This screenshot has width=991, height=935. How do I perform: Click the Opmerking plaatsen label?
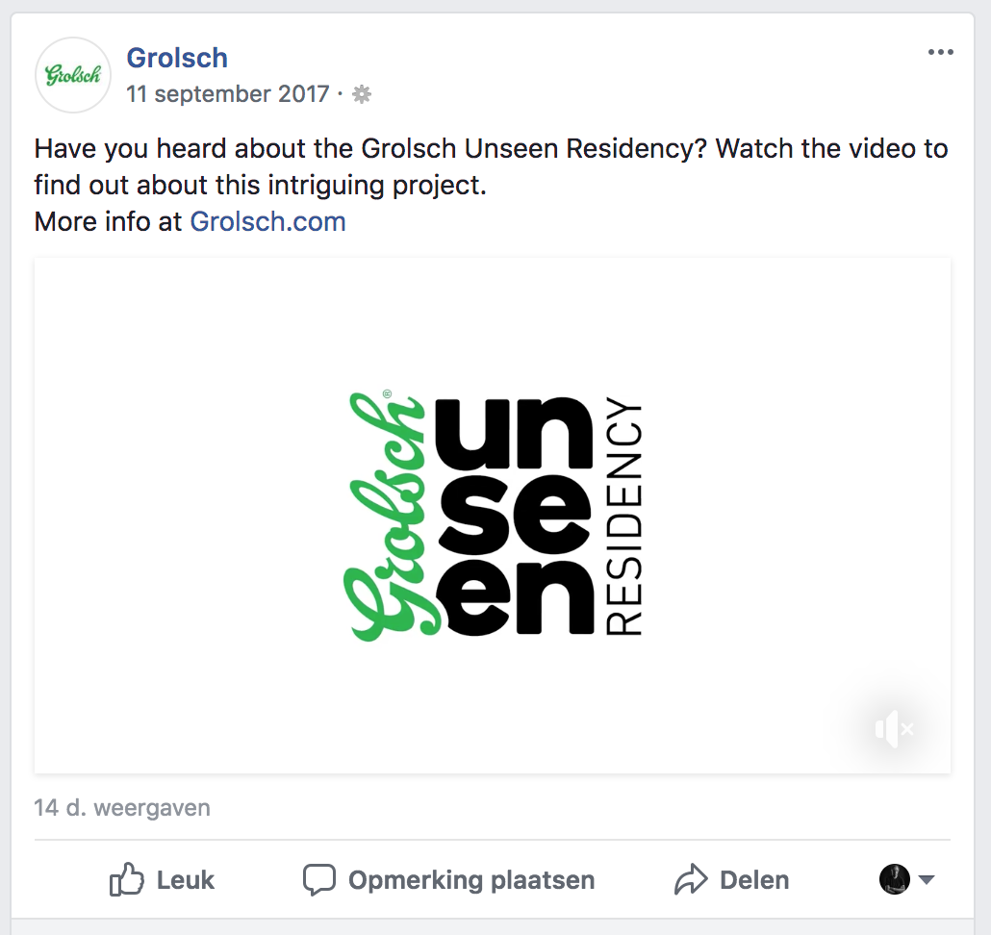pyautogui.click(x=471, y=880)
